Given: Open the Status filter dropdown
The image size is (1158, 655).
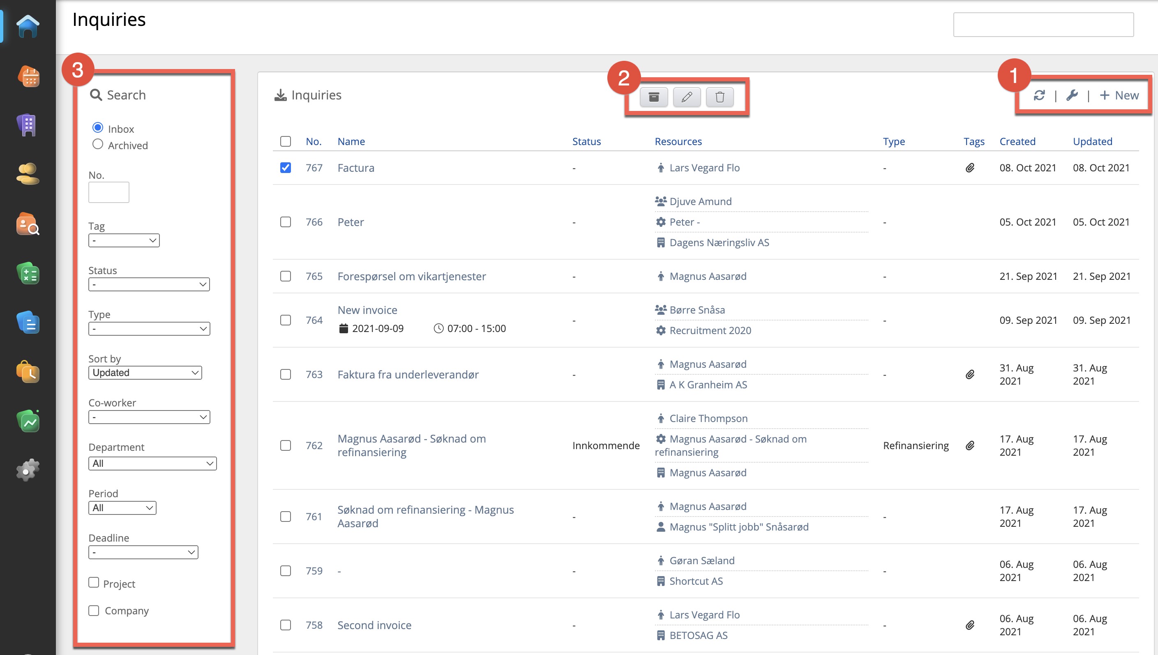Looking at the screenshot, I should pyautogui.click(x=149, y=284).
